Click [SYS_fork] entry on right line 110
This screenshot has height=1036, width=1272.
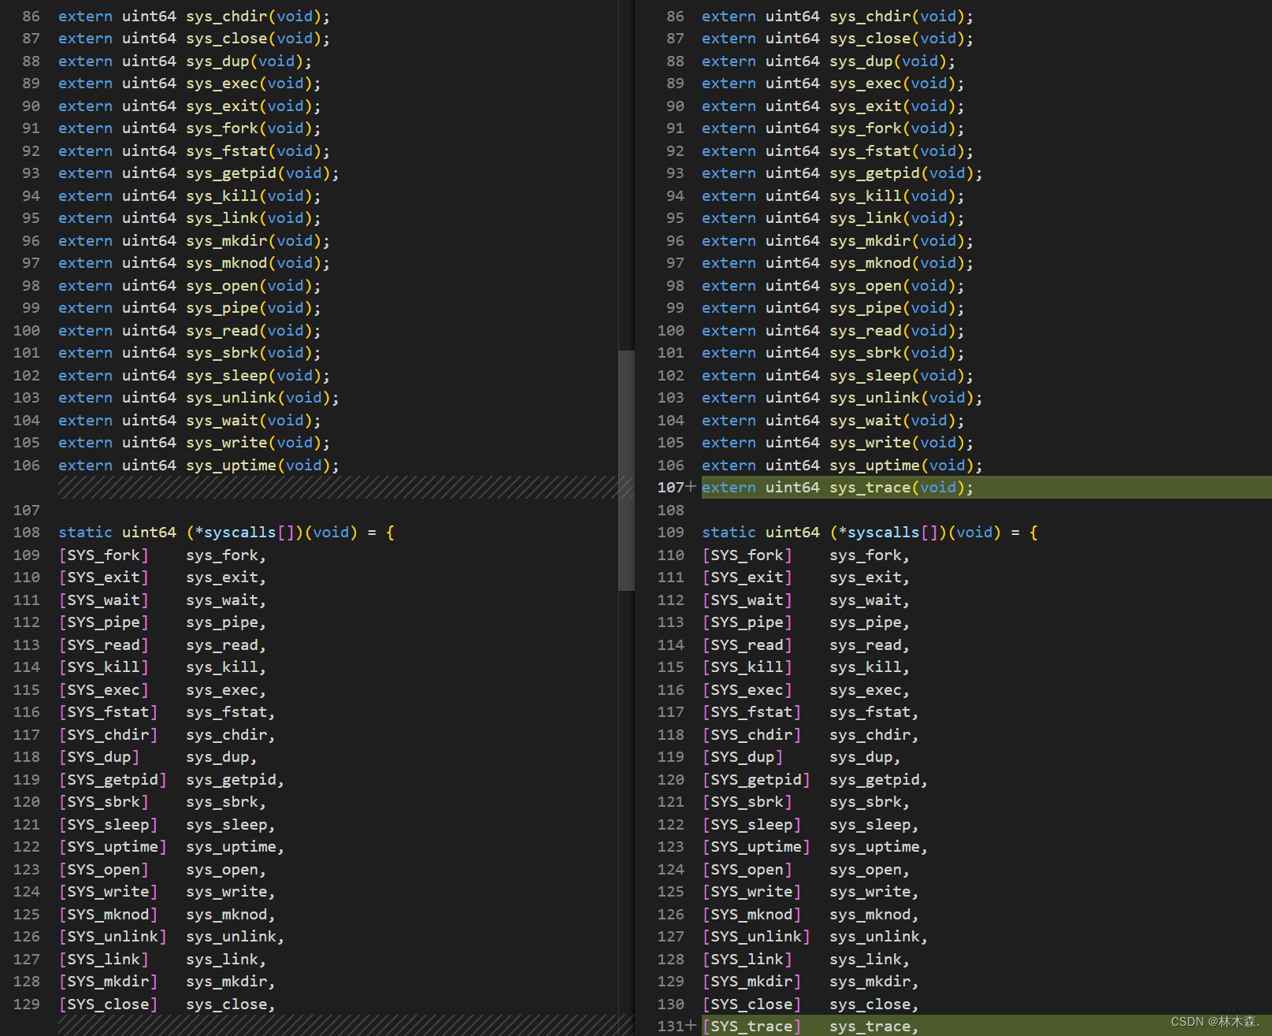(806, 555)
